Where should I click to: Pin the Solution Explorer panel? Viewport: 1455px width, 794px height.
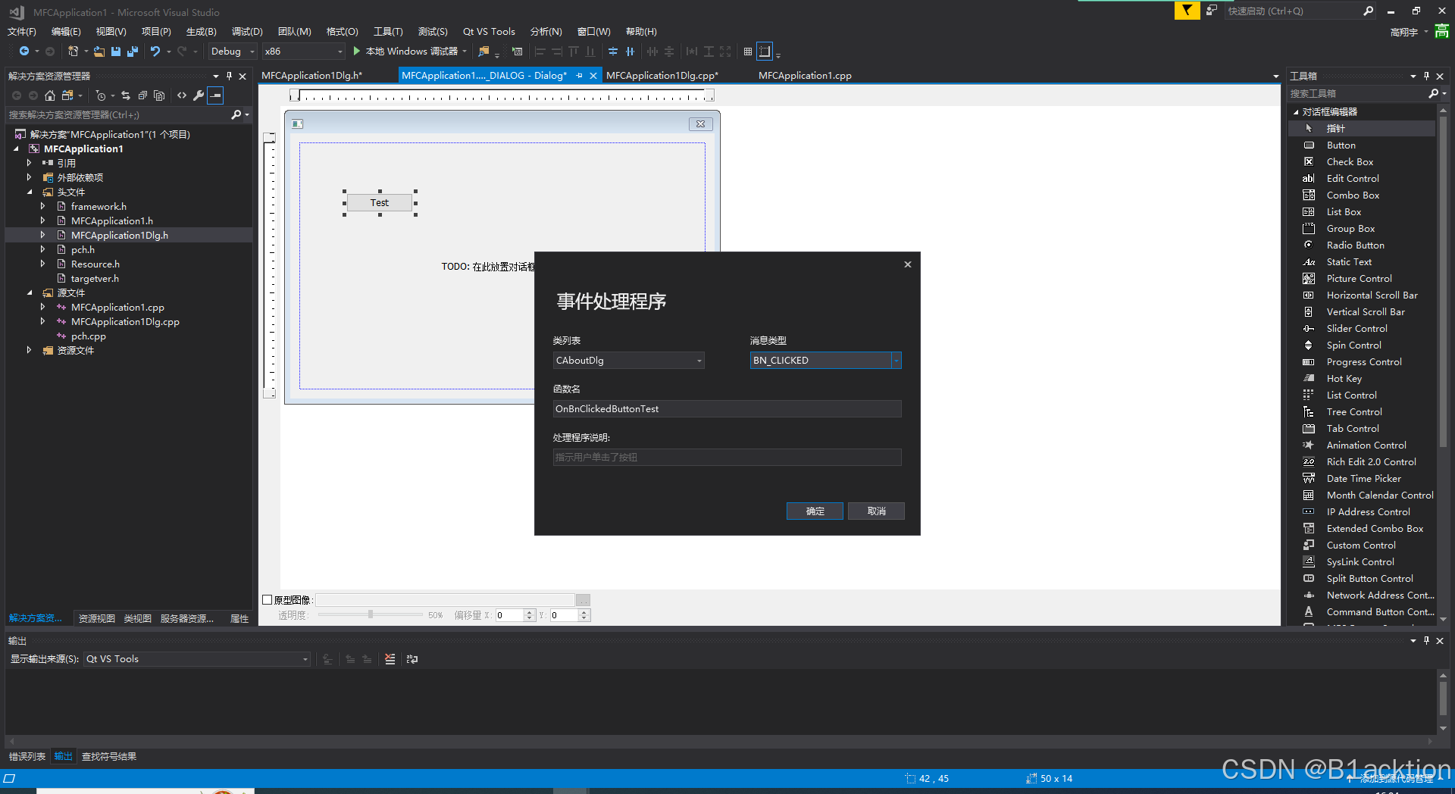(x=229, y=76)
